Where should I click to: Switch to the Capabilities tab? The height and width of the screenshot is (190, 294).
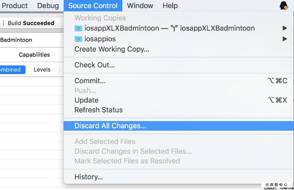click(x=34, y=55)
